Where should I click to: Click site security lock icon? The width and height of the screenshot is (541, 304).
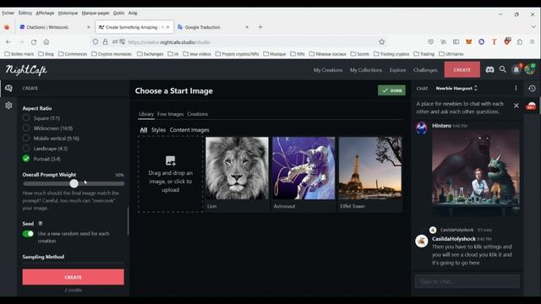pyautogui.click(x=105, y=41)
